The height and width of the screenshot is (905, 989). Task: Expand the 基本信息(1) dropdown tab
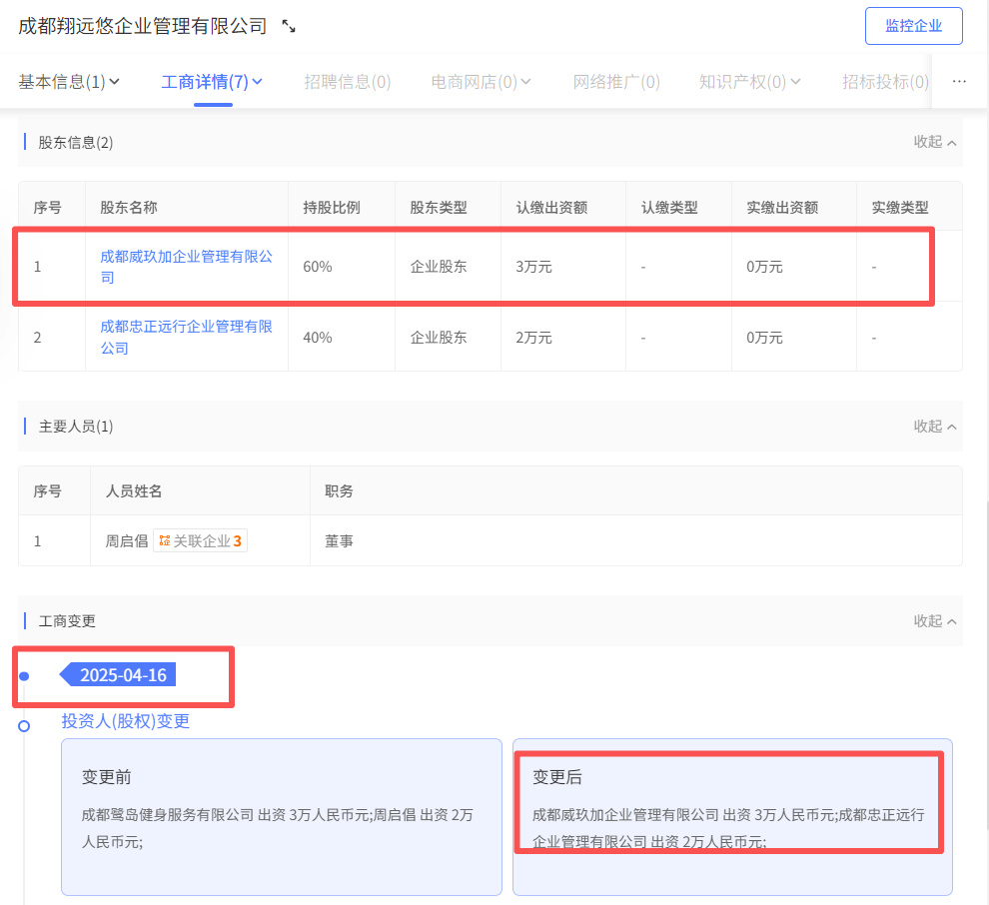click(x=69, y=82)
